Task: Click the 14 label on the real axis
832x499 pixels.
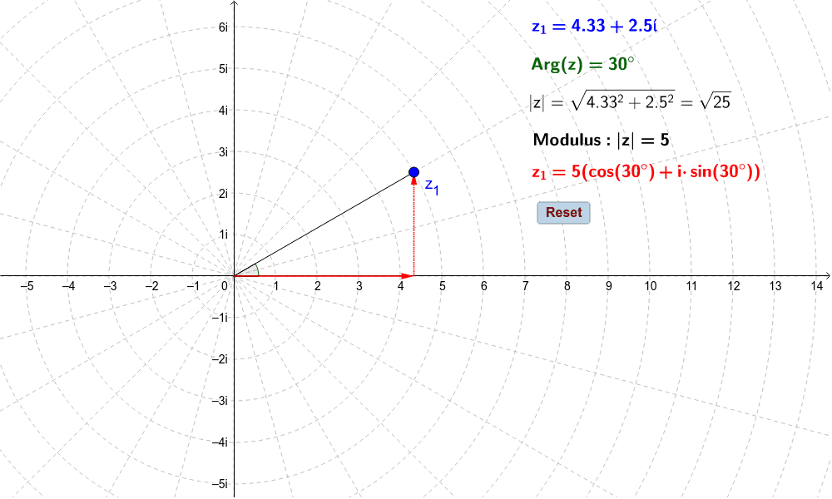Action: [x=816, y=287]
